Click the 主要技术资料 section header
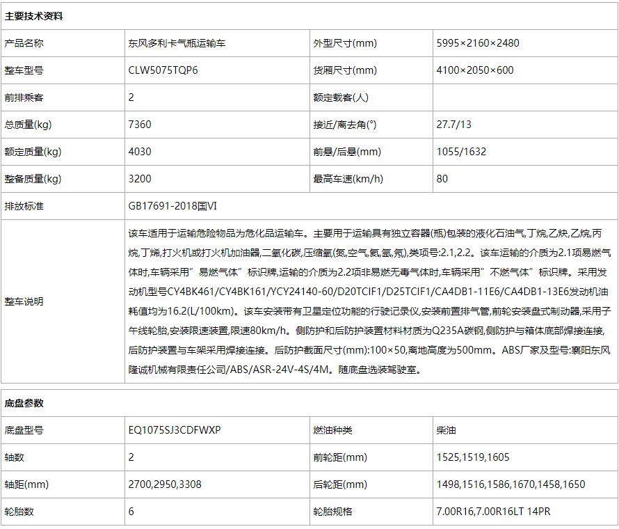Screen dimensions: 619x529 33,16
